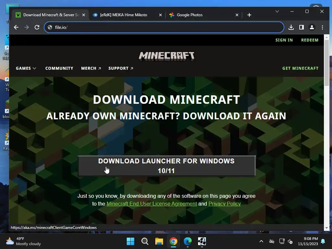Open the Chrome profile avatar icon
The height and width of the screenshot is (249, 332).
312,27
